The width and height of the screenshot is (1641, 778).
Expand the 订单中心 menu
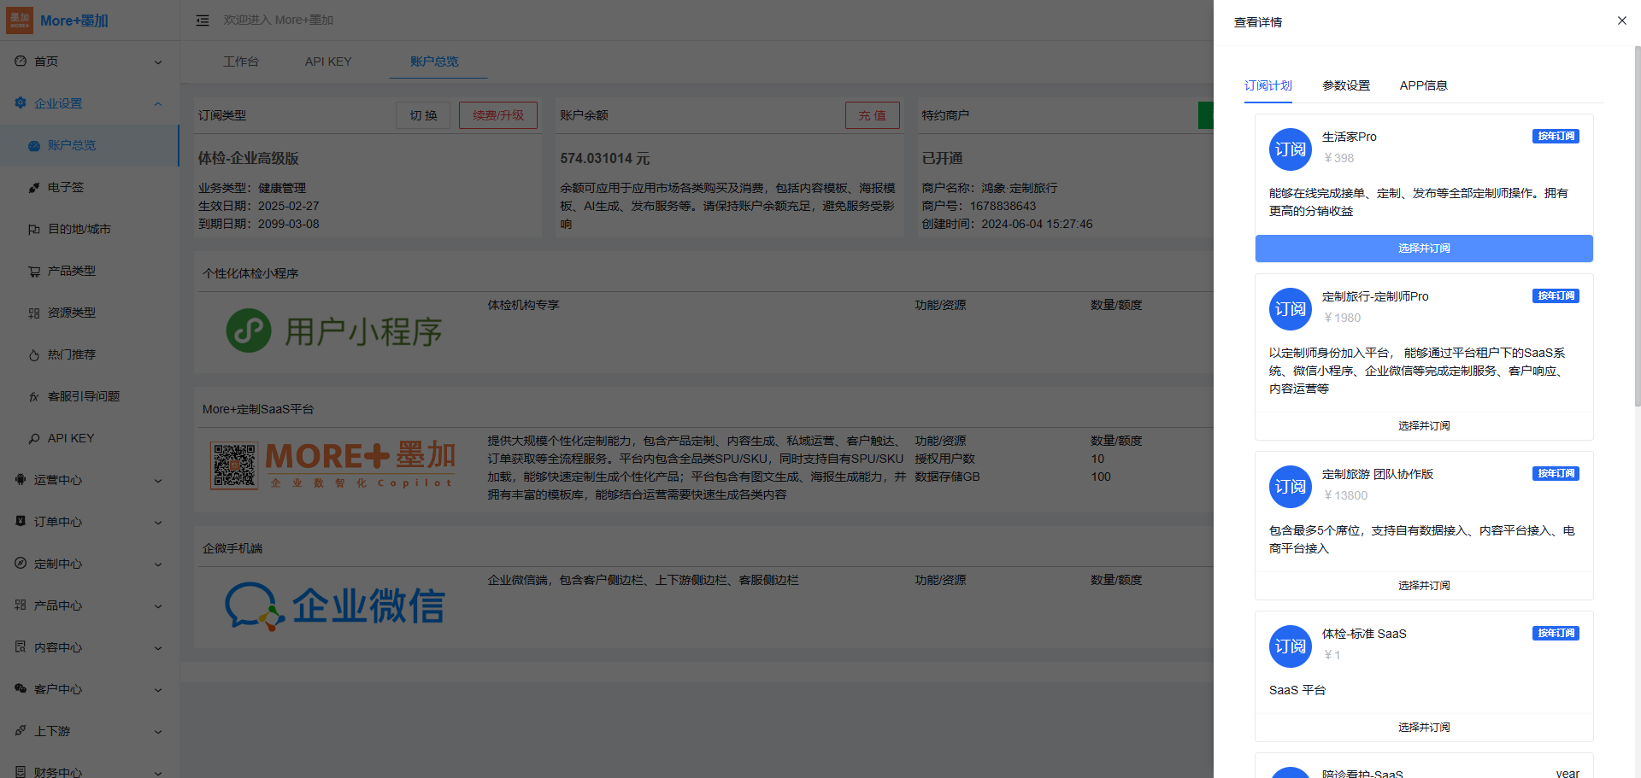[x=89, y=522]
